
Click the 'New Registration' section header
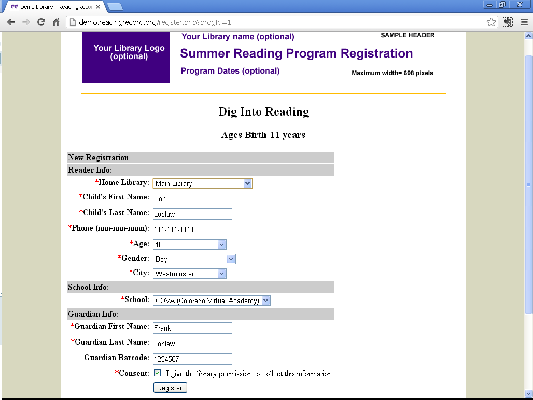click(x=201, y=158)
